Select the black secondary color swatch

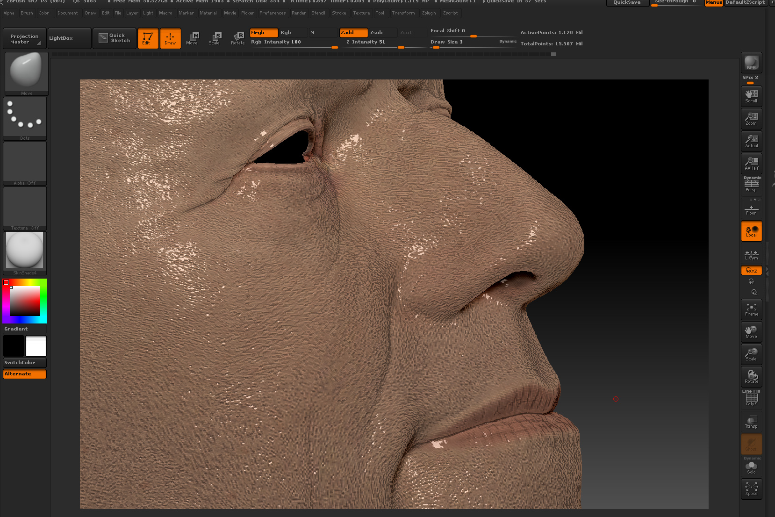(14, 346)
